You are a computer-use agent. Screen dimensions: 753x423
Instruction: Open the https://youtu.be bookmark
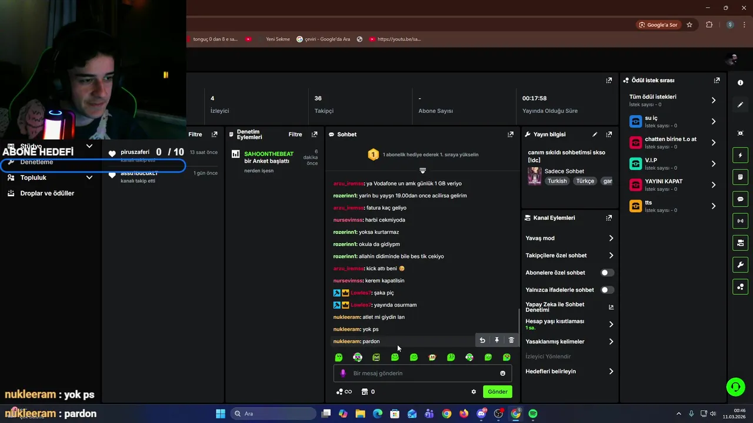395,39
